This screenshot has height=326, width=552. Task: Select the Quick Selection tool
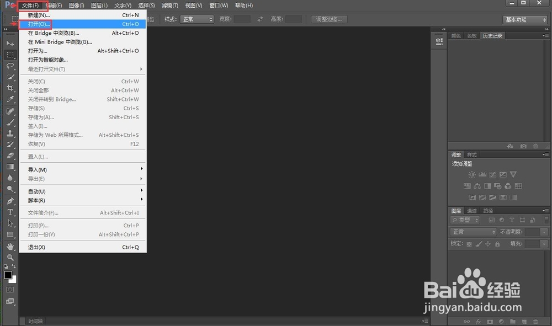pos(10,77)
